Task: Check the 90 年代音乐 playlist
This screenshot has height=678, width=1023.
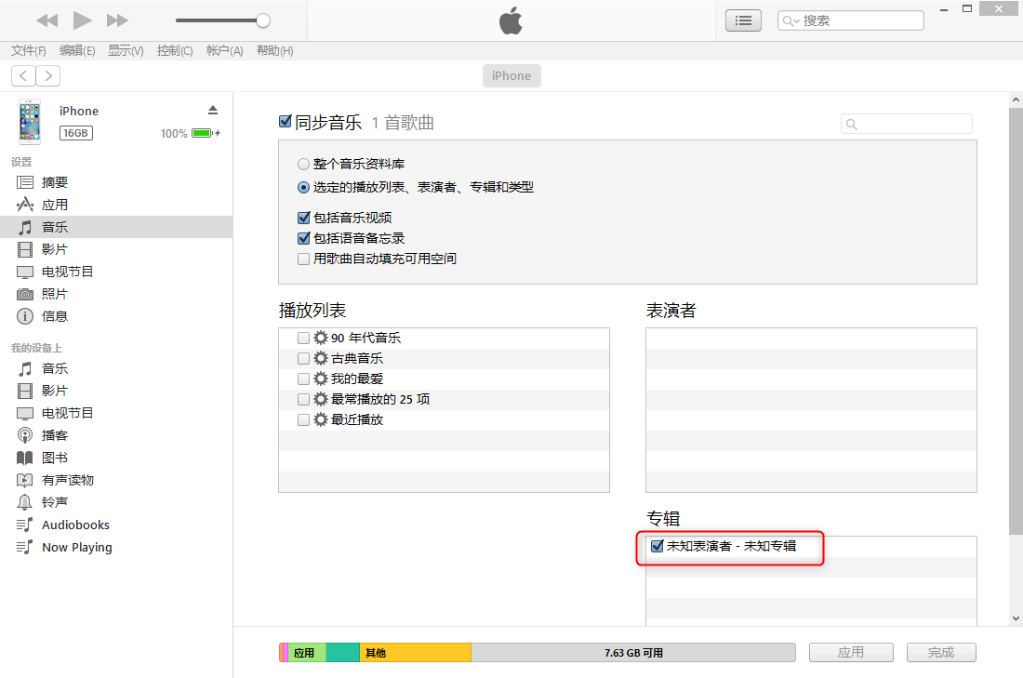Action: click(x=303, y=338)
